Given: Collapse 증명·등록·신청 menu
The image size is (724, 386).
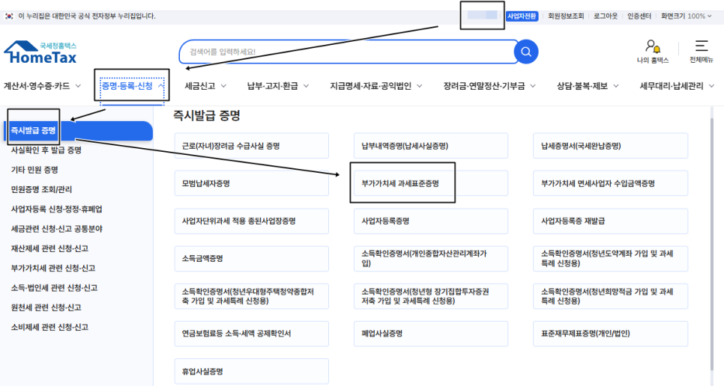Looking at the screenshot, I should (132, 86).
